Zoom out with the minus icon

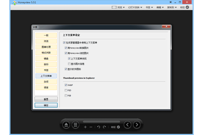(x=91, y=127)
